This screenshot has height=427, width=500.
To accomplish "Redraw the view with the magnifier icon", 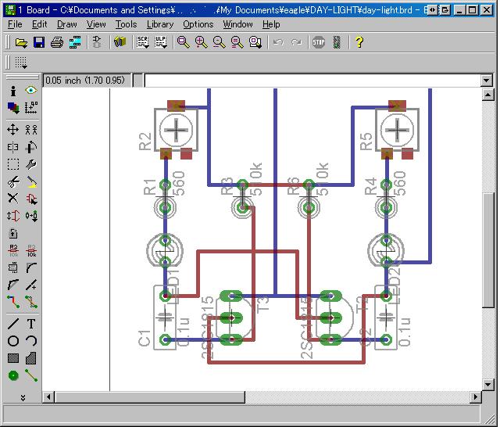I will (x=237, y=42).
